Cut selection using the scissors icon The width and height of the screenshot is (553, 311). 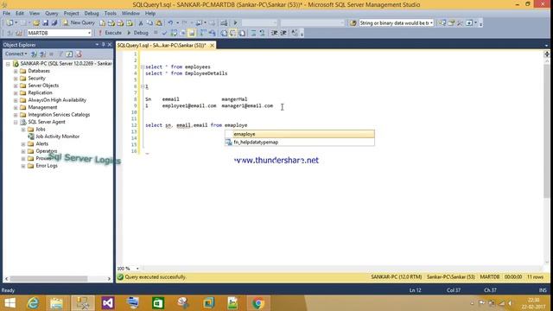pos(140,23)
